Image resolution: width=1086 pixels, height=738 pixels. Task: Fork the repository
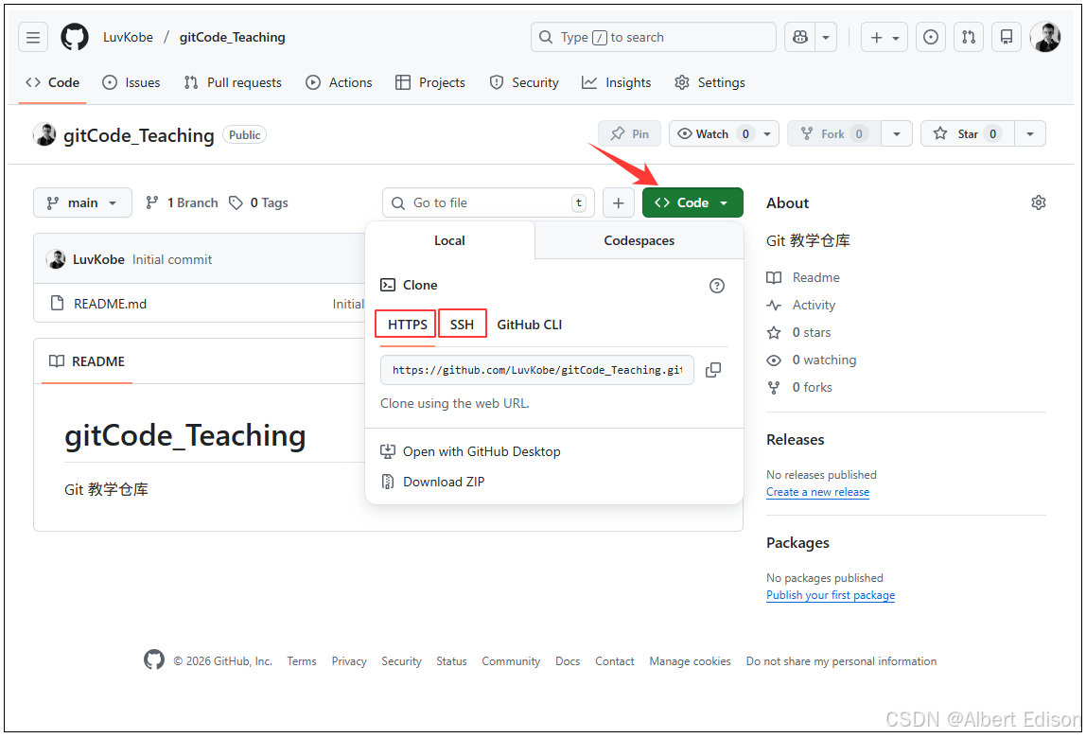click(x=834, y=133)
